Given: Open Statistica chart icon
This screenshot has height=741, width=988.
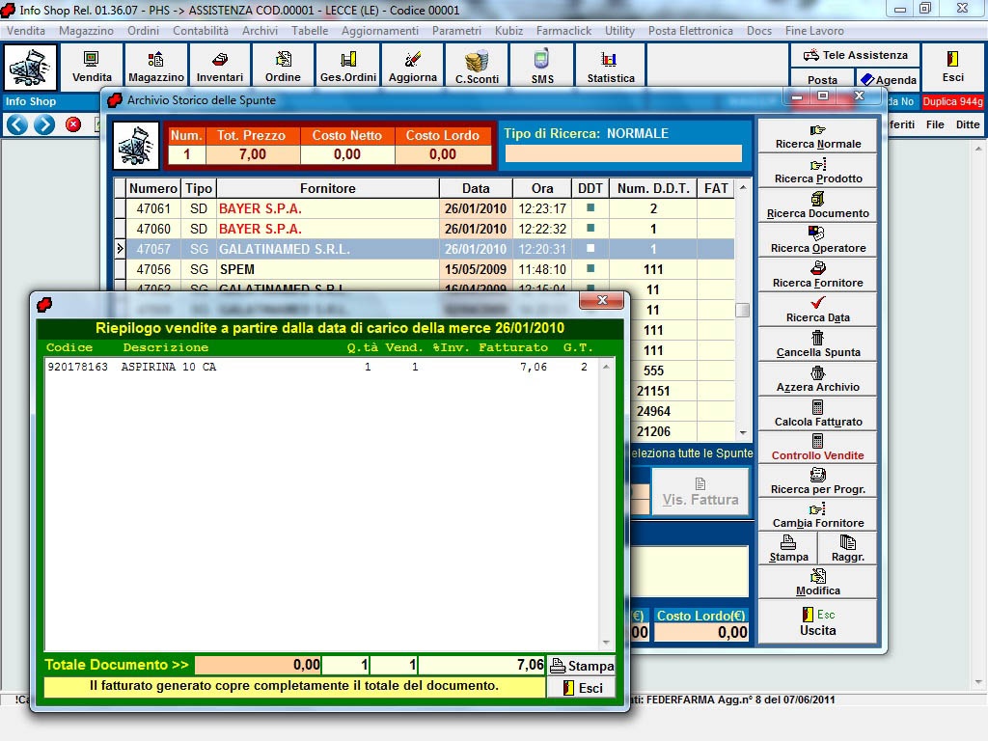Looking at the screenshot, I should (611, 66).
